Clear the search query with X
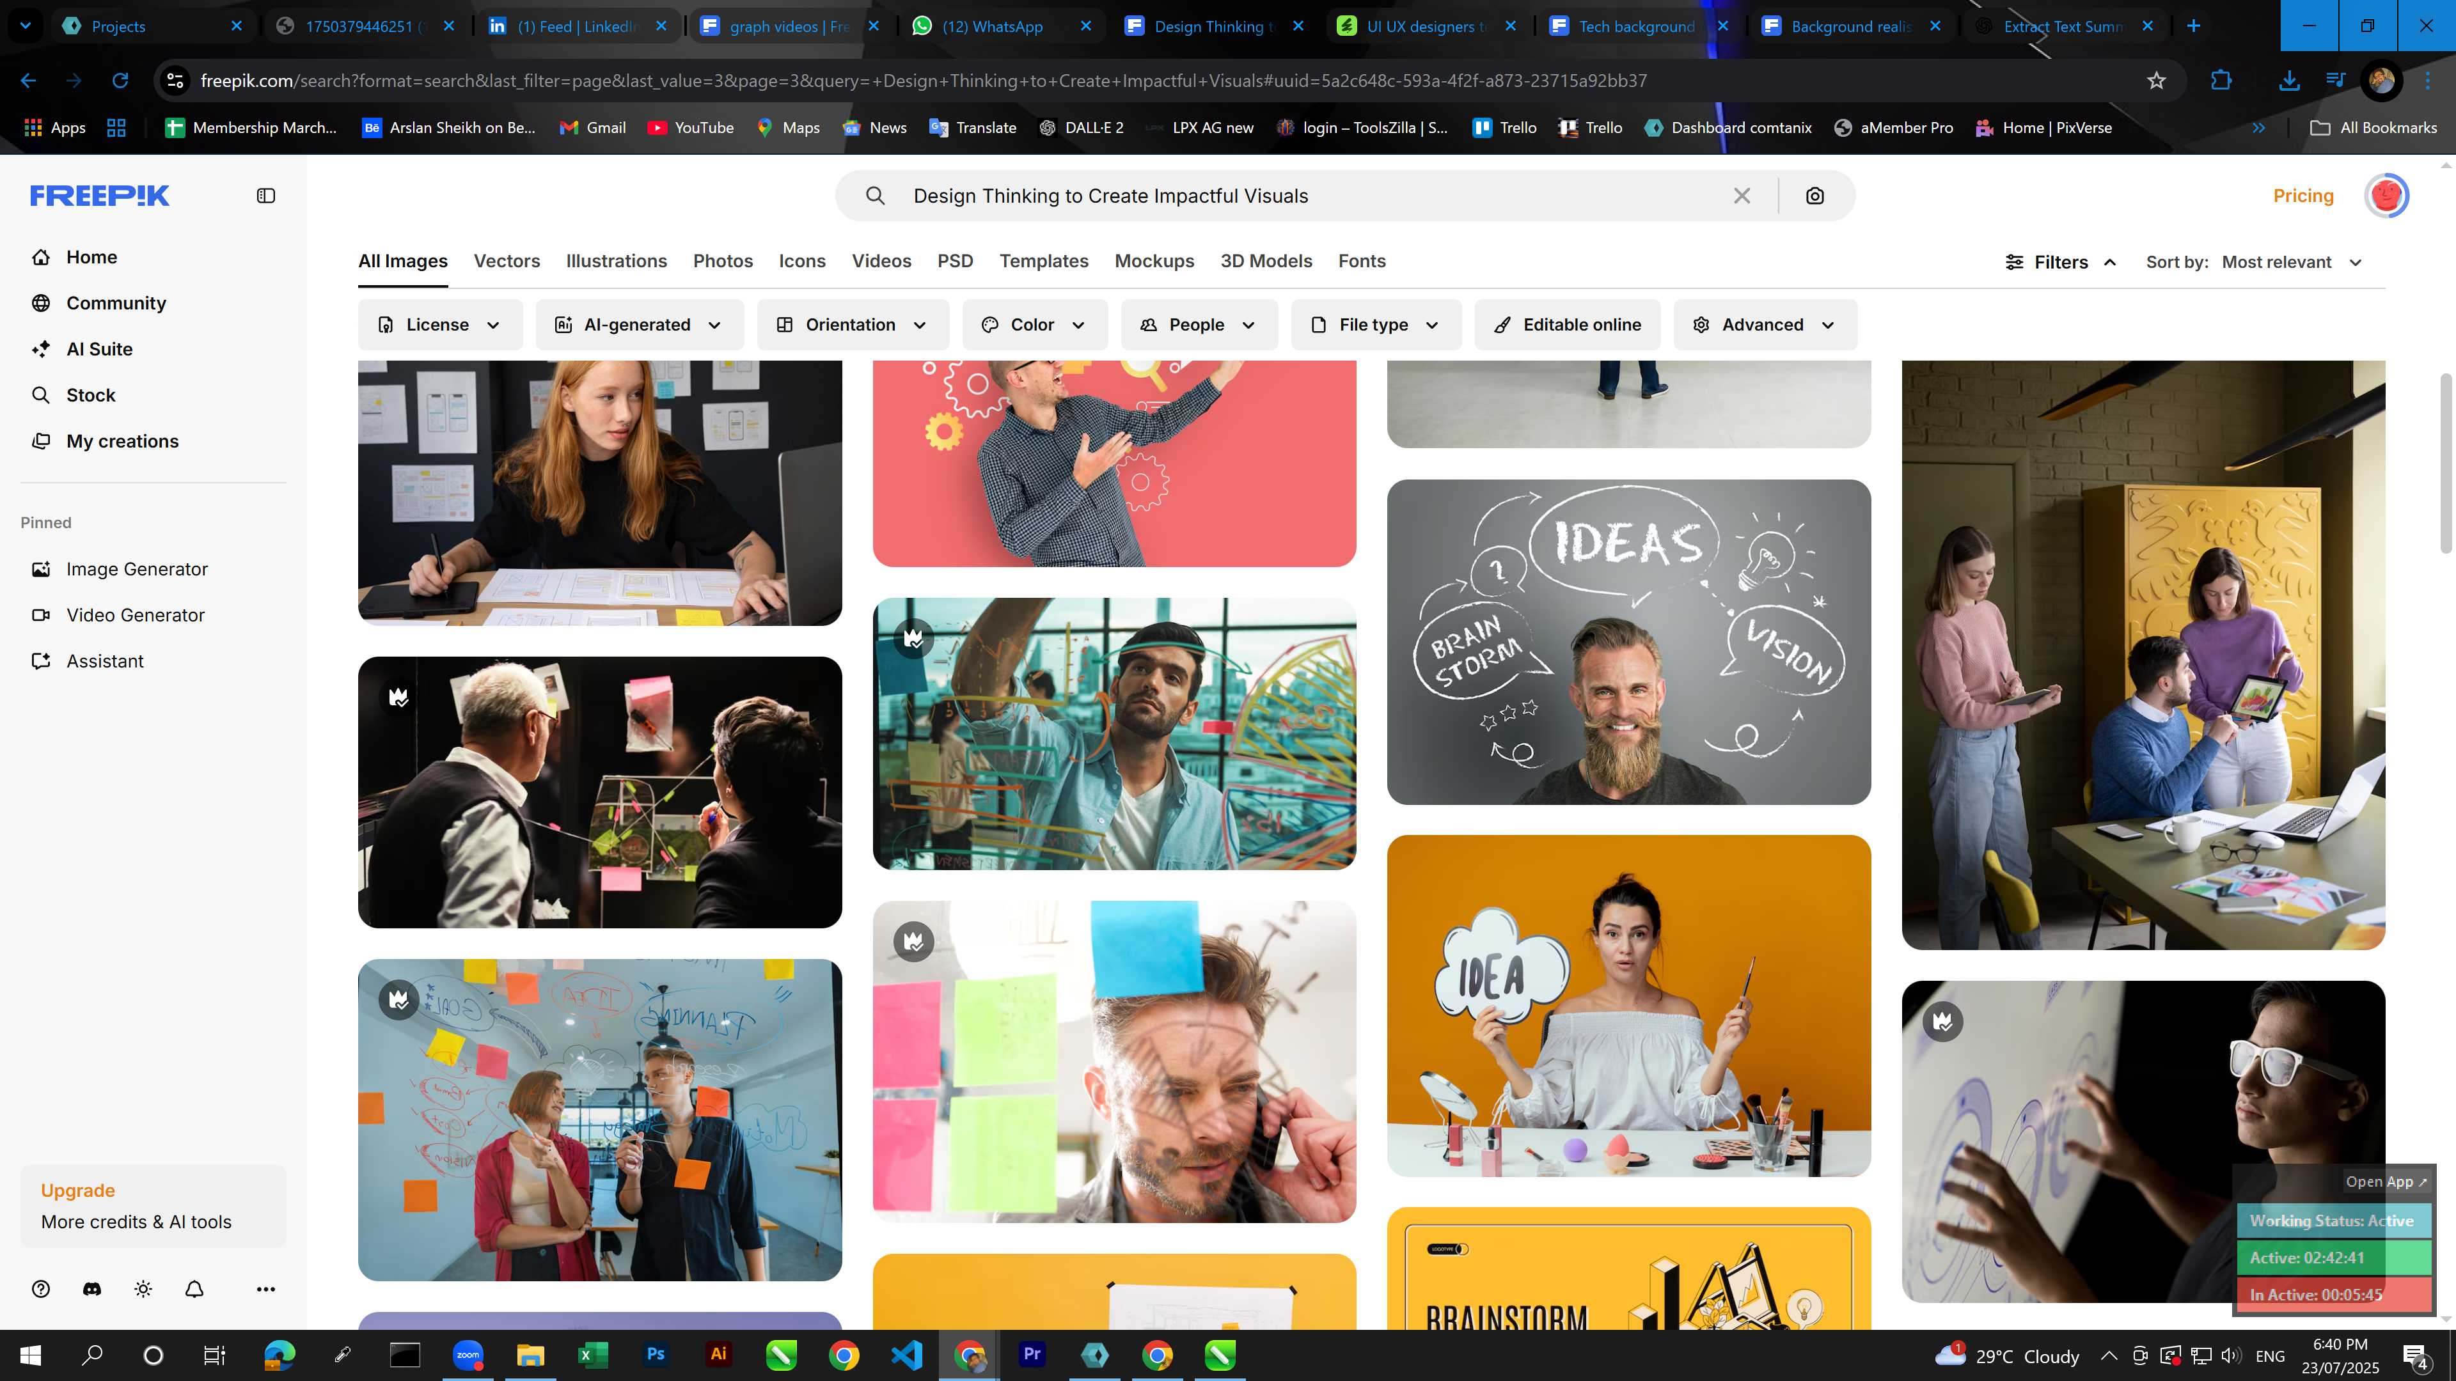The width and height of the screenshot is (2456, 1381). (x=1742, y=196)
